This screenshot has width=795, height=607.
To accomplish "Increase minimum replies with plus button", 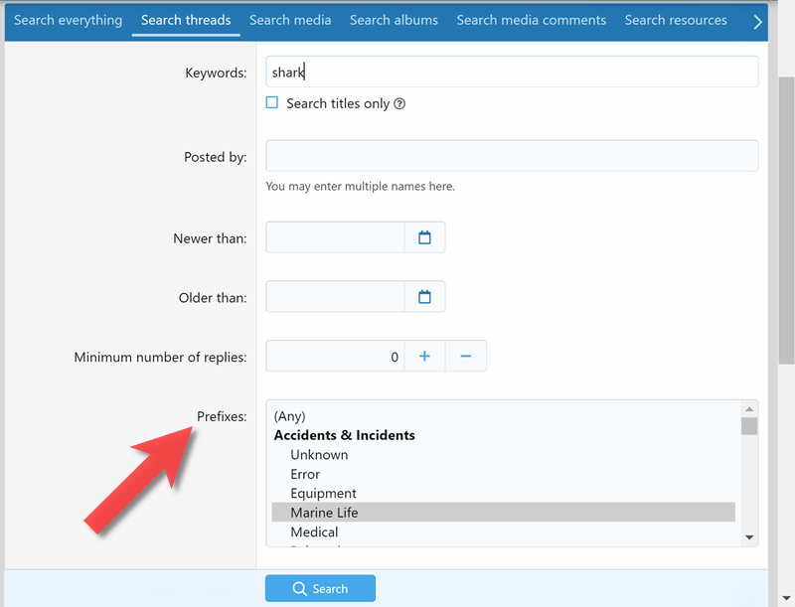I will coord(424,357).
